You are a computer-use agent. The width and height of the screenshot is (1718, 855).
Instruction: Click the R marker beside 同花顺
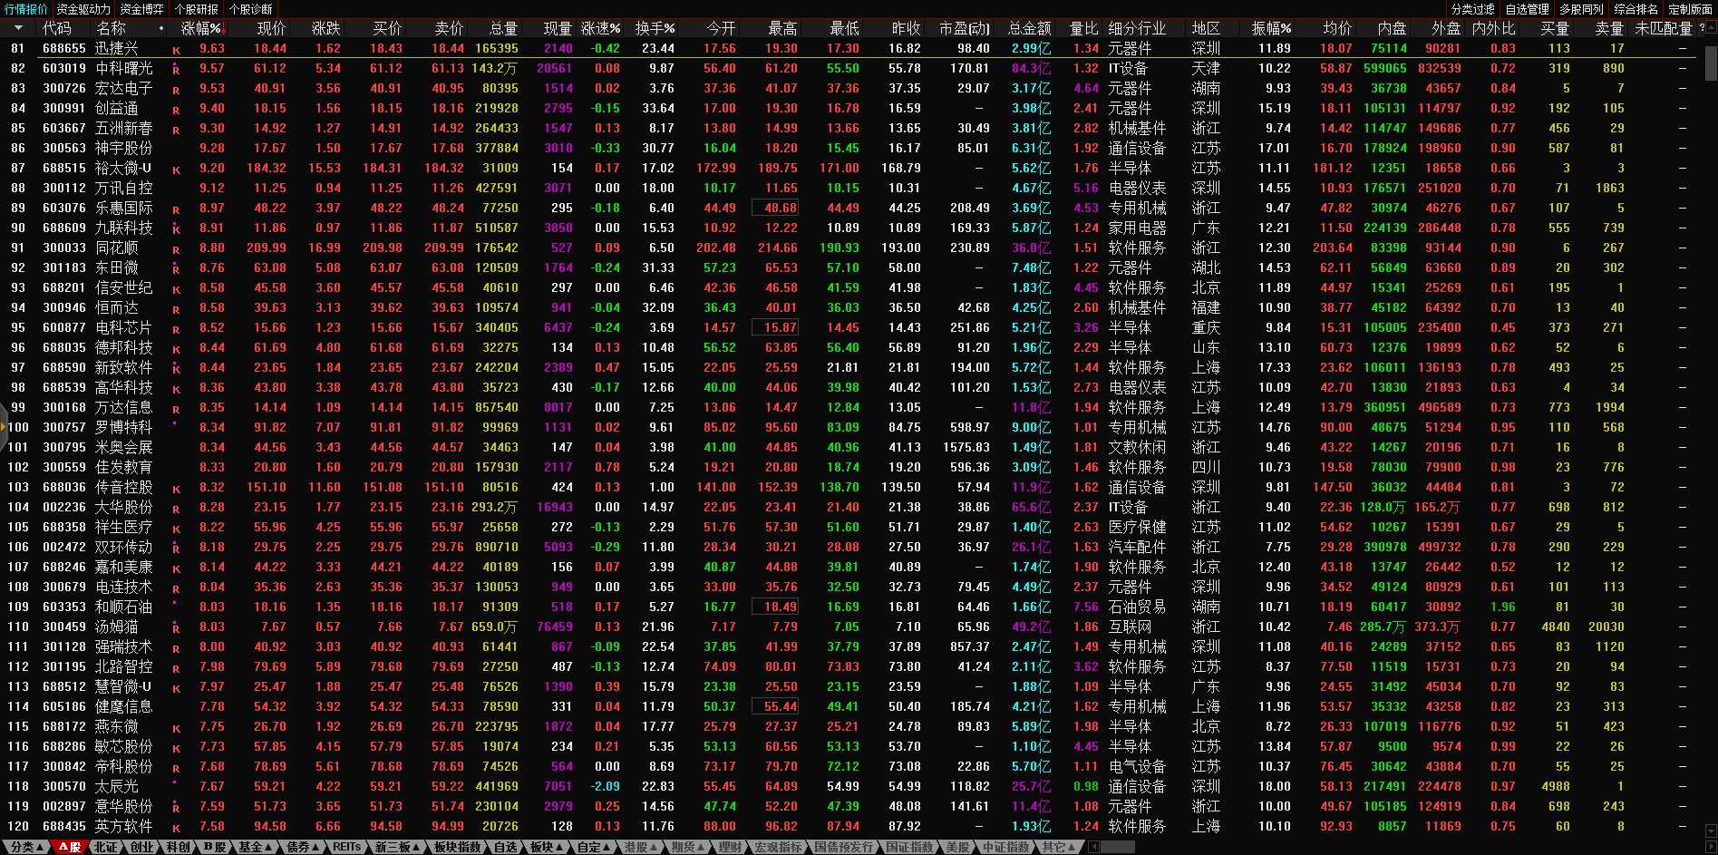click(x=176, y=249)
